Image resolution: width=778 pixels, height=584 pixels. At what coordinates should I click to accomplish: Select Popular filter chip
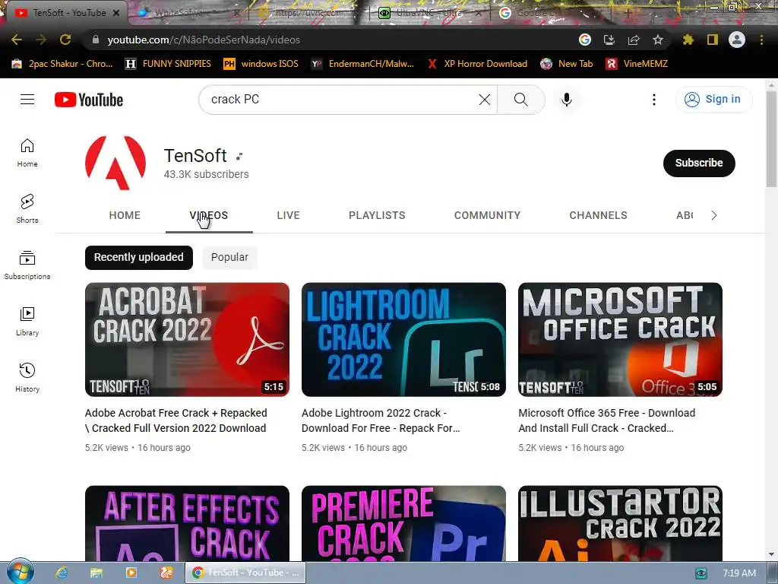(229, 257)
